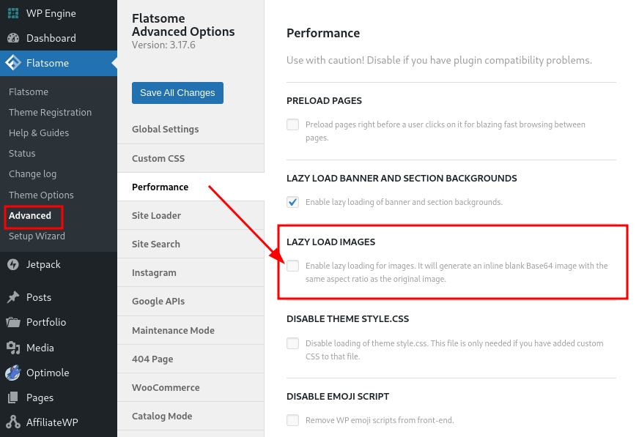The width and height of the screenshot is (639, 437).
Task: Click the Posts pushpin icon
Action: tap(13, 297)
